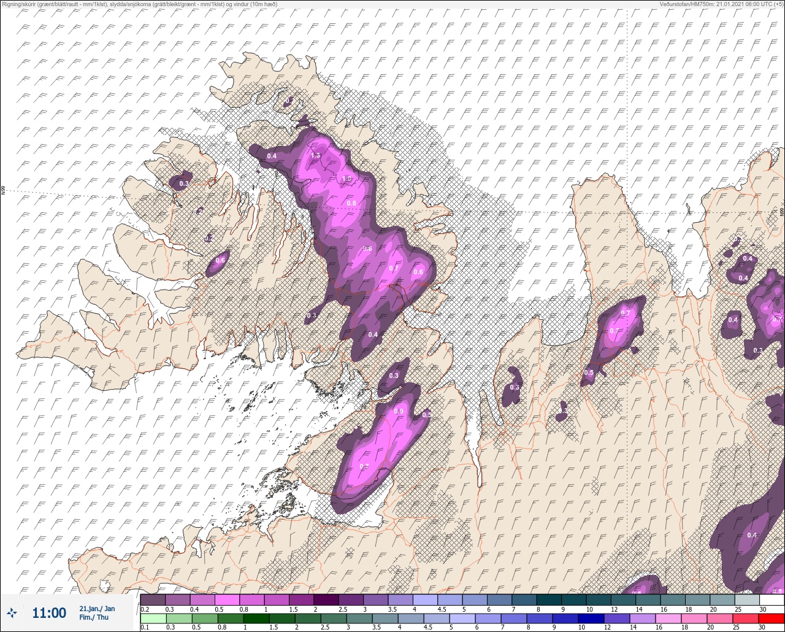This screenshot has width=785, height=632.
Task: Pick the pink top-row legend swatch labelled 0.5
Action: [x=227, y=599]
